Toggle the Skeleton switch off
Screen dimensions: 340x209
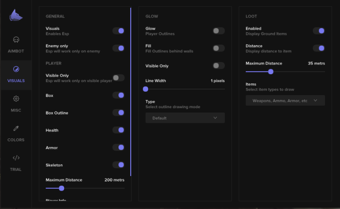pos(119,165)
